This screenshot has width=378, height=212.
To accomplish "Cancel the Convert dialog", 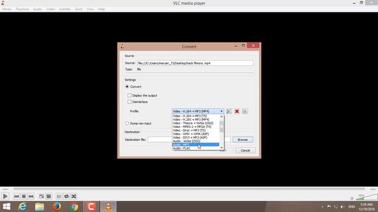I will point(246,151).
